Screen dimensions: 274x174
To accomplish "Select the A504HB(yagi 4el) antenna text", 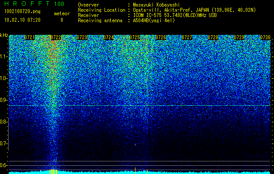I will pos(154,20).
